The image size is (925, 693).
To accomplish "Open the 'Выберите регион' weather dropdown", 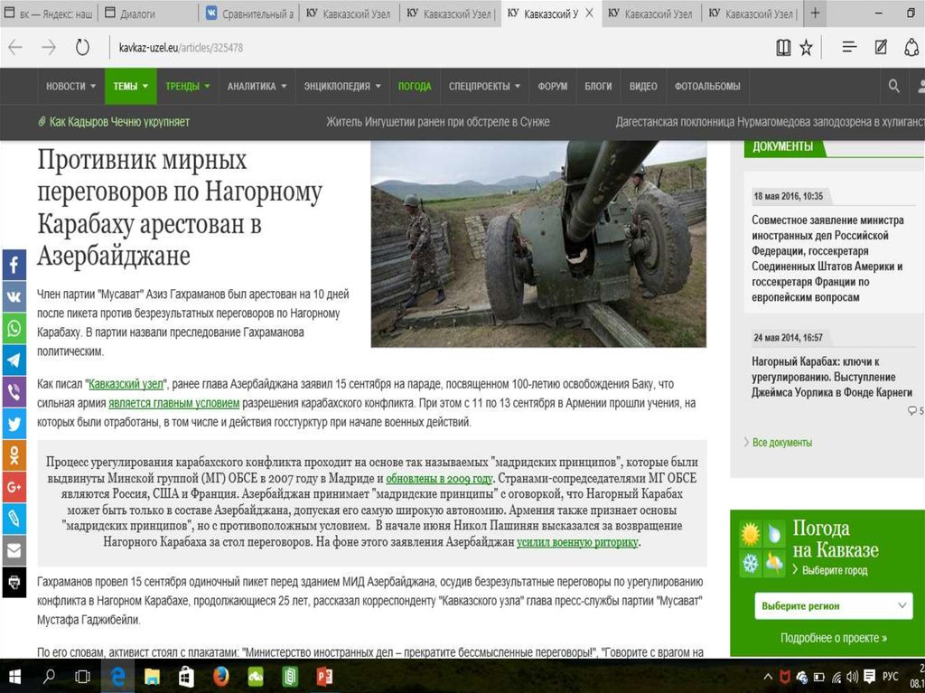I will (832, 606).
